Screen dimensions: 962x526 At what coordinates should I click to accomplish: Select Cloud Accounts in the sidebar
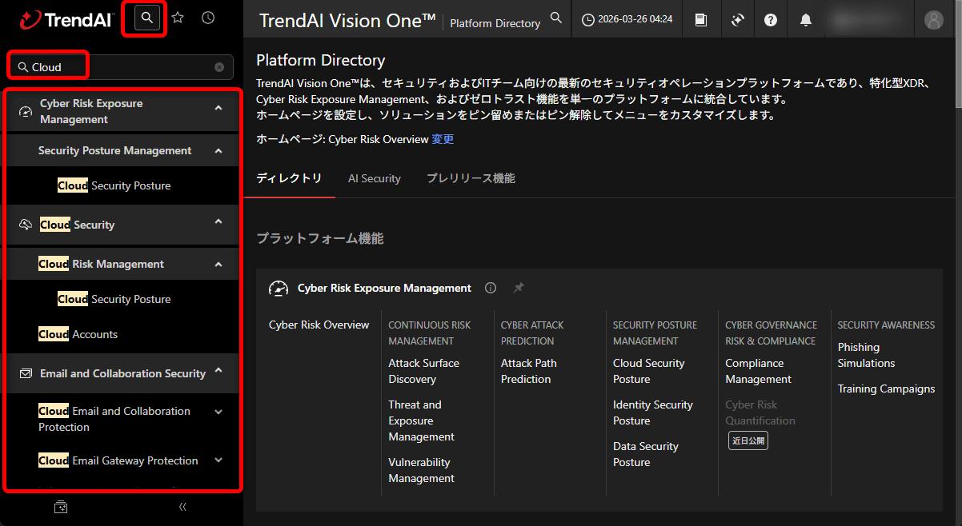78,334
